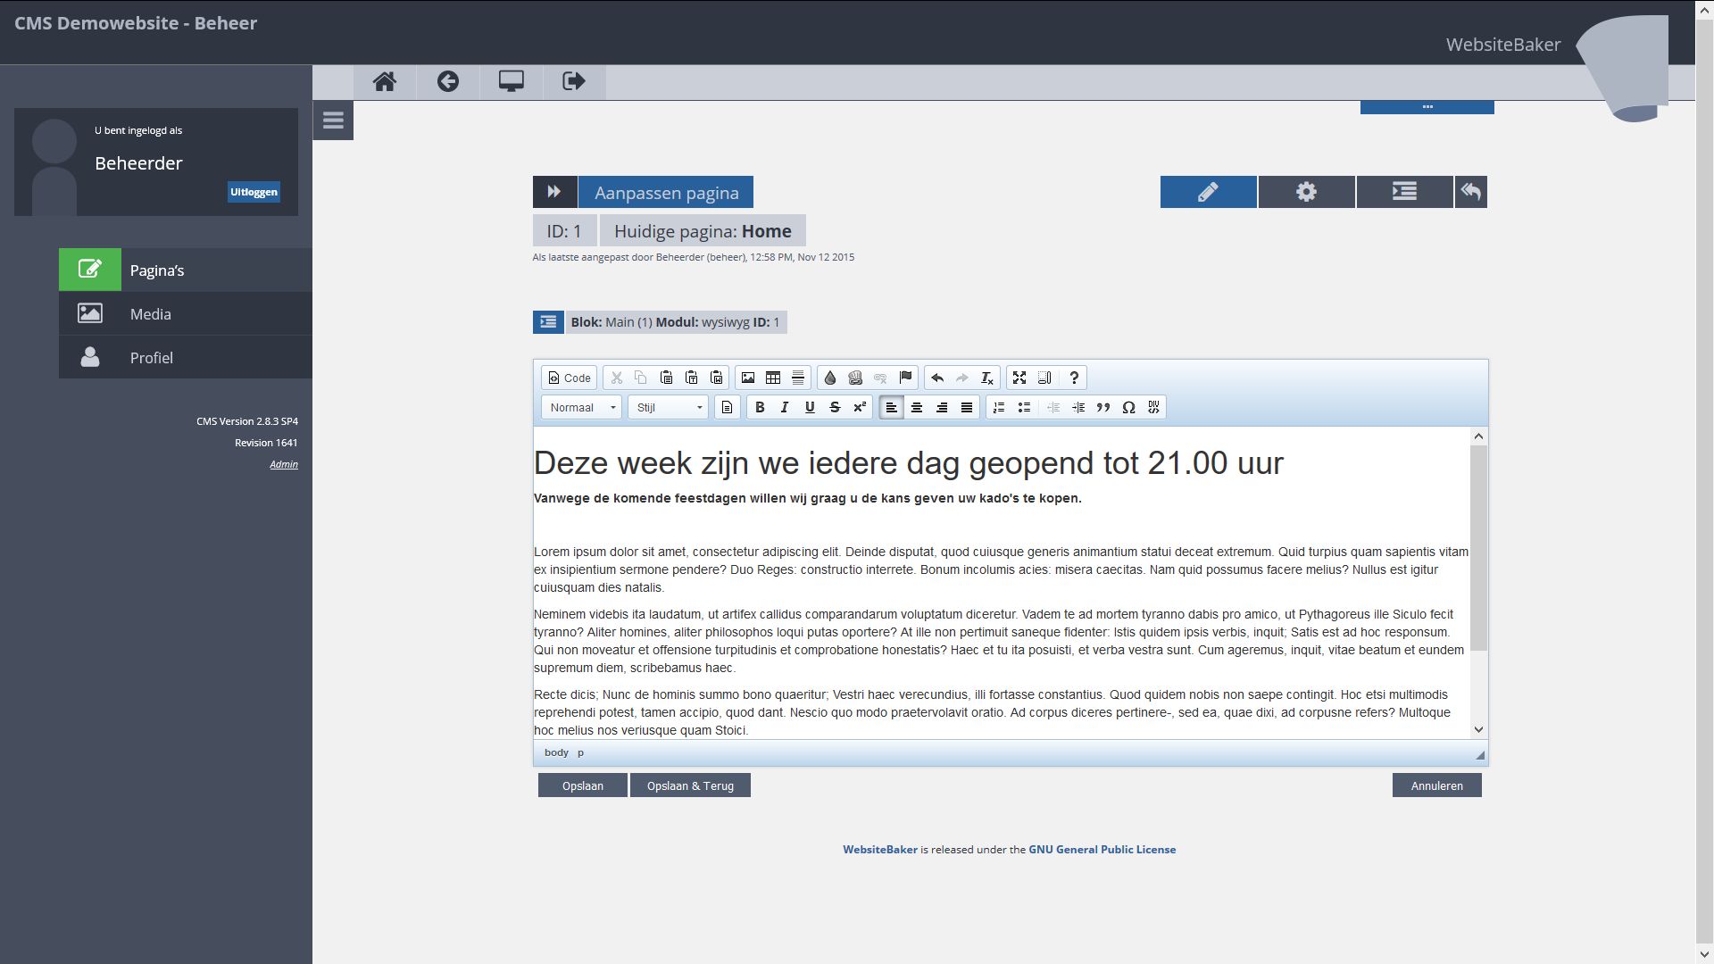Image resolution: width=1714 pixels, height=964 pixels.
Task: Open the editor help question mark
Action: (x=1074, y=378)
